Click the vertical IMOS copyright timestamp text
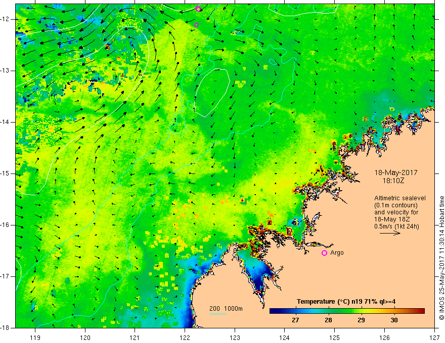445x343 pixels. coord(441,258)
